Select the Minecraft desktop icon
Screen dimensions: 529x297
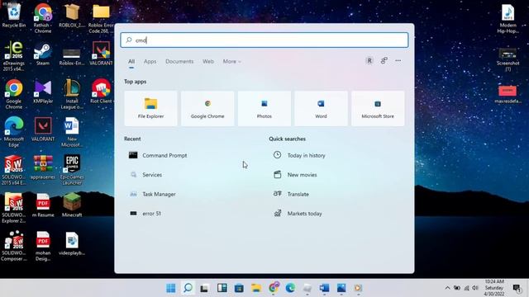[72, 205]
